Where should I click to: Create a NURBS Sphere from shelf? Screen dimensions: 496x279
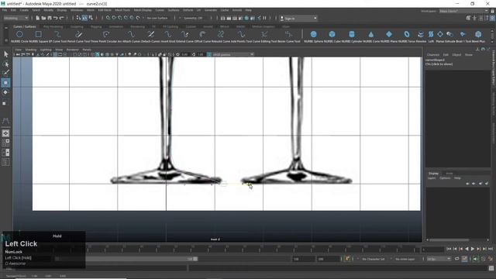pyautogui.click(x=313, y=34)
